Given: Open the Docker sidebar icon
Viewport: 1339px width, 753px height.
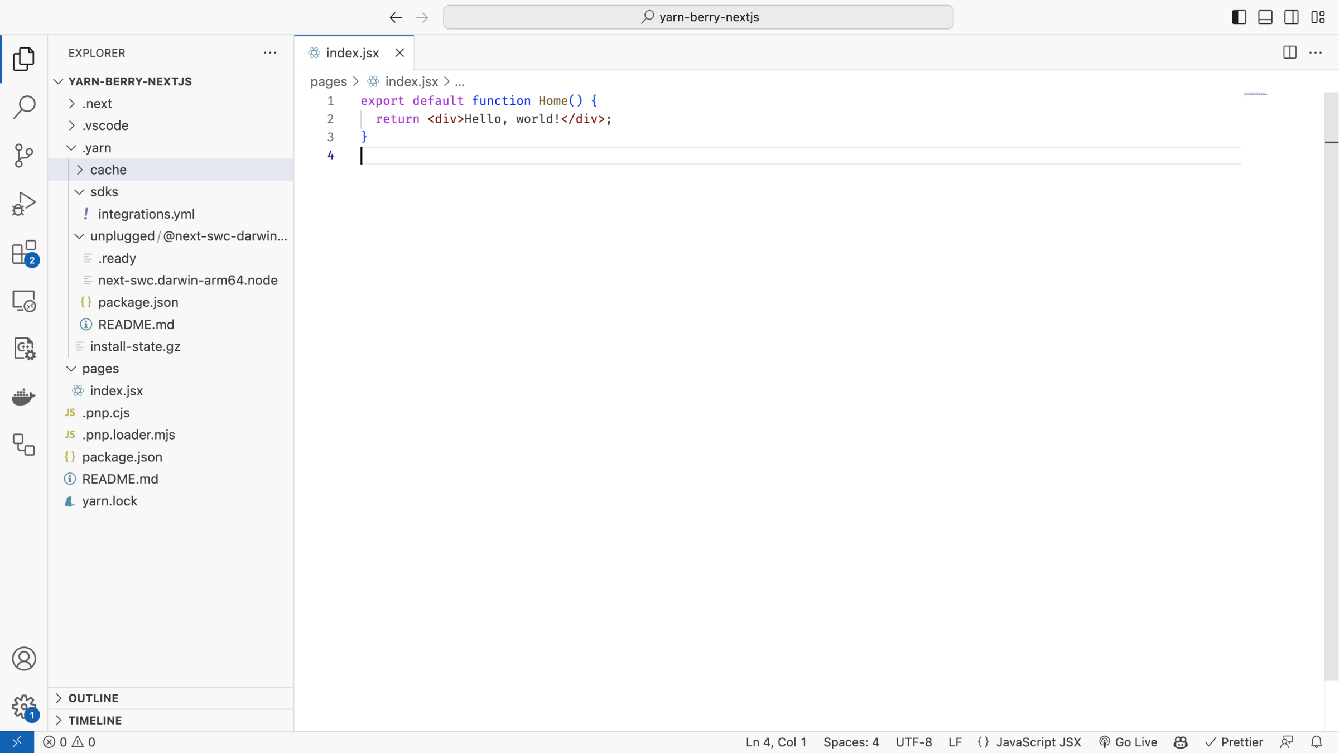Looking at the screenshot, I should (x=23, y=397).
